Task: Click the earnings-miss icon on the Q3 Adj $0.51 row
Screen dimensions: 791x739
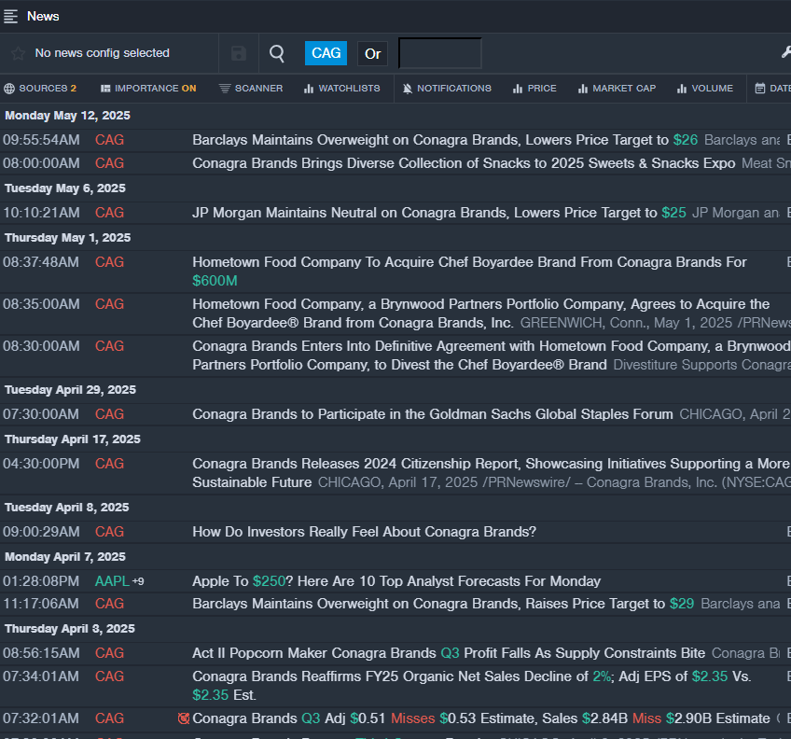Action: [x=184, y=718]
